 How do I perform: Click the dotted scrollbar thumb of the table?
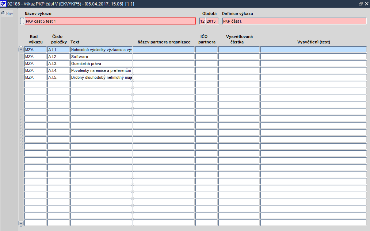tap(21, 131)
